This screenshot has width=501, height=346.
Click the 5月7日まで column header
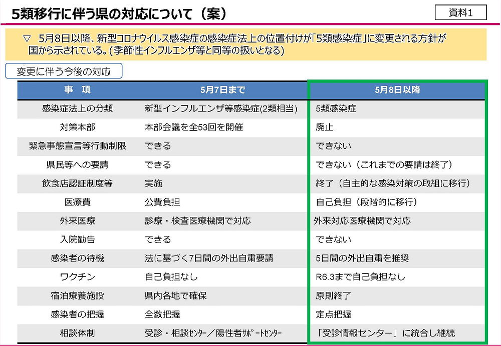pyautogui.click(x=223, y=90)
